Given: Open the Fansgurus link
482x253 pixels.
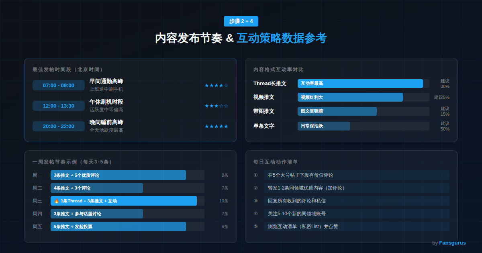Looking at the screenshot, I should (x=453, y=243).
